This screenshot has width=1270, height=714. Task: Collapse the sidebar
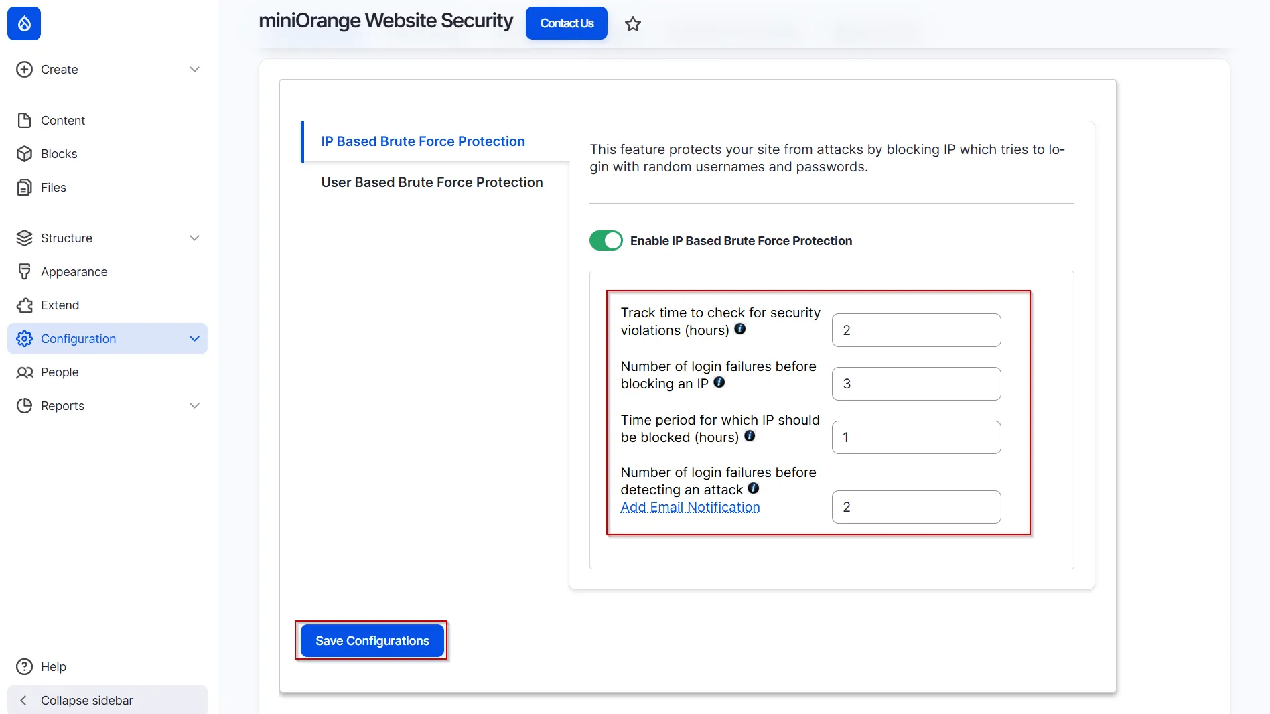click(107, 700)
